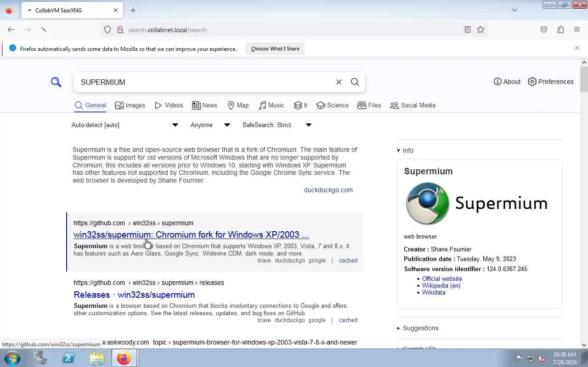The image size is (588, 367).
Task: Open search Preferences
Action: point(551,82)
